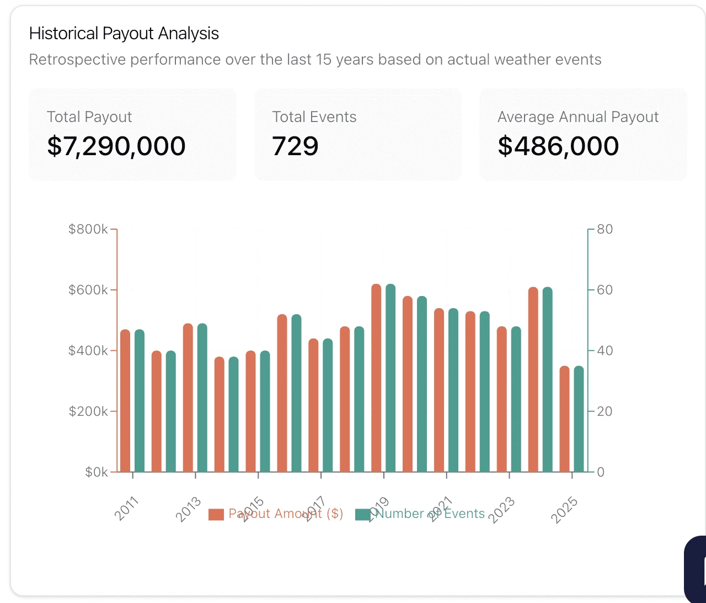
Task: Toggle the Payout Amount ($) legend label
Action: click(x=286, y=514)
